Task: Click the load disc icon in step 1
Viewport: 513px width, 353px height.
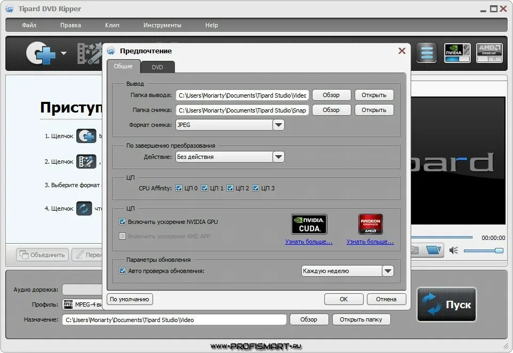Action: point(86,136)
